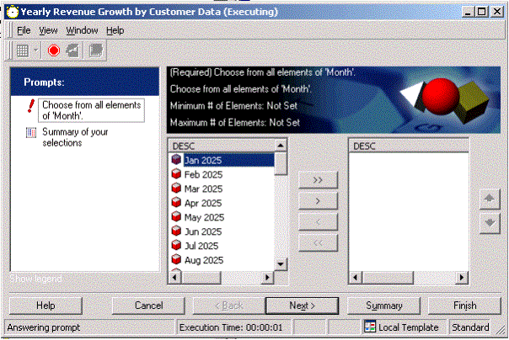The width and height of the screenshot is (509, 340).
Task: Click the red stop execution icon
Action: pyautogui.click(x=54, y=50)
